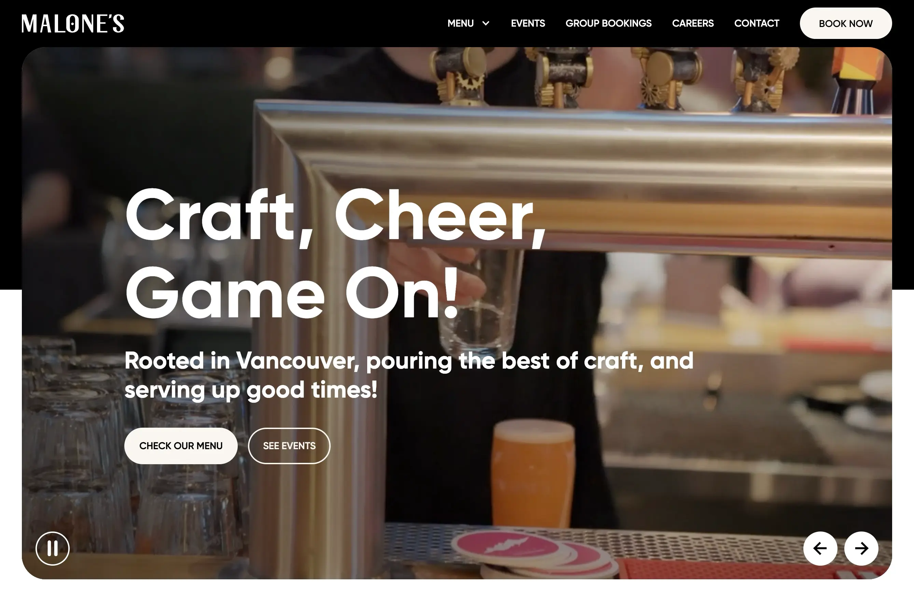The width and height of the screenshot is (914, 607).
Task: Expand the MENU dropdown chevron
Action: [x=486, y=23]
